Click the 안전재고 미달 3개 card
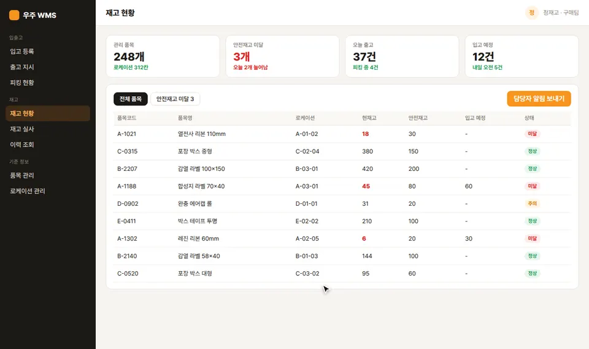Screen dimensions: 589x349 point(282,56)
